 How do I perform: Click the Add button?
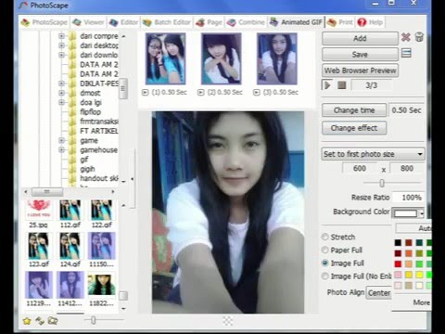[x=360, y=38]
